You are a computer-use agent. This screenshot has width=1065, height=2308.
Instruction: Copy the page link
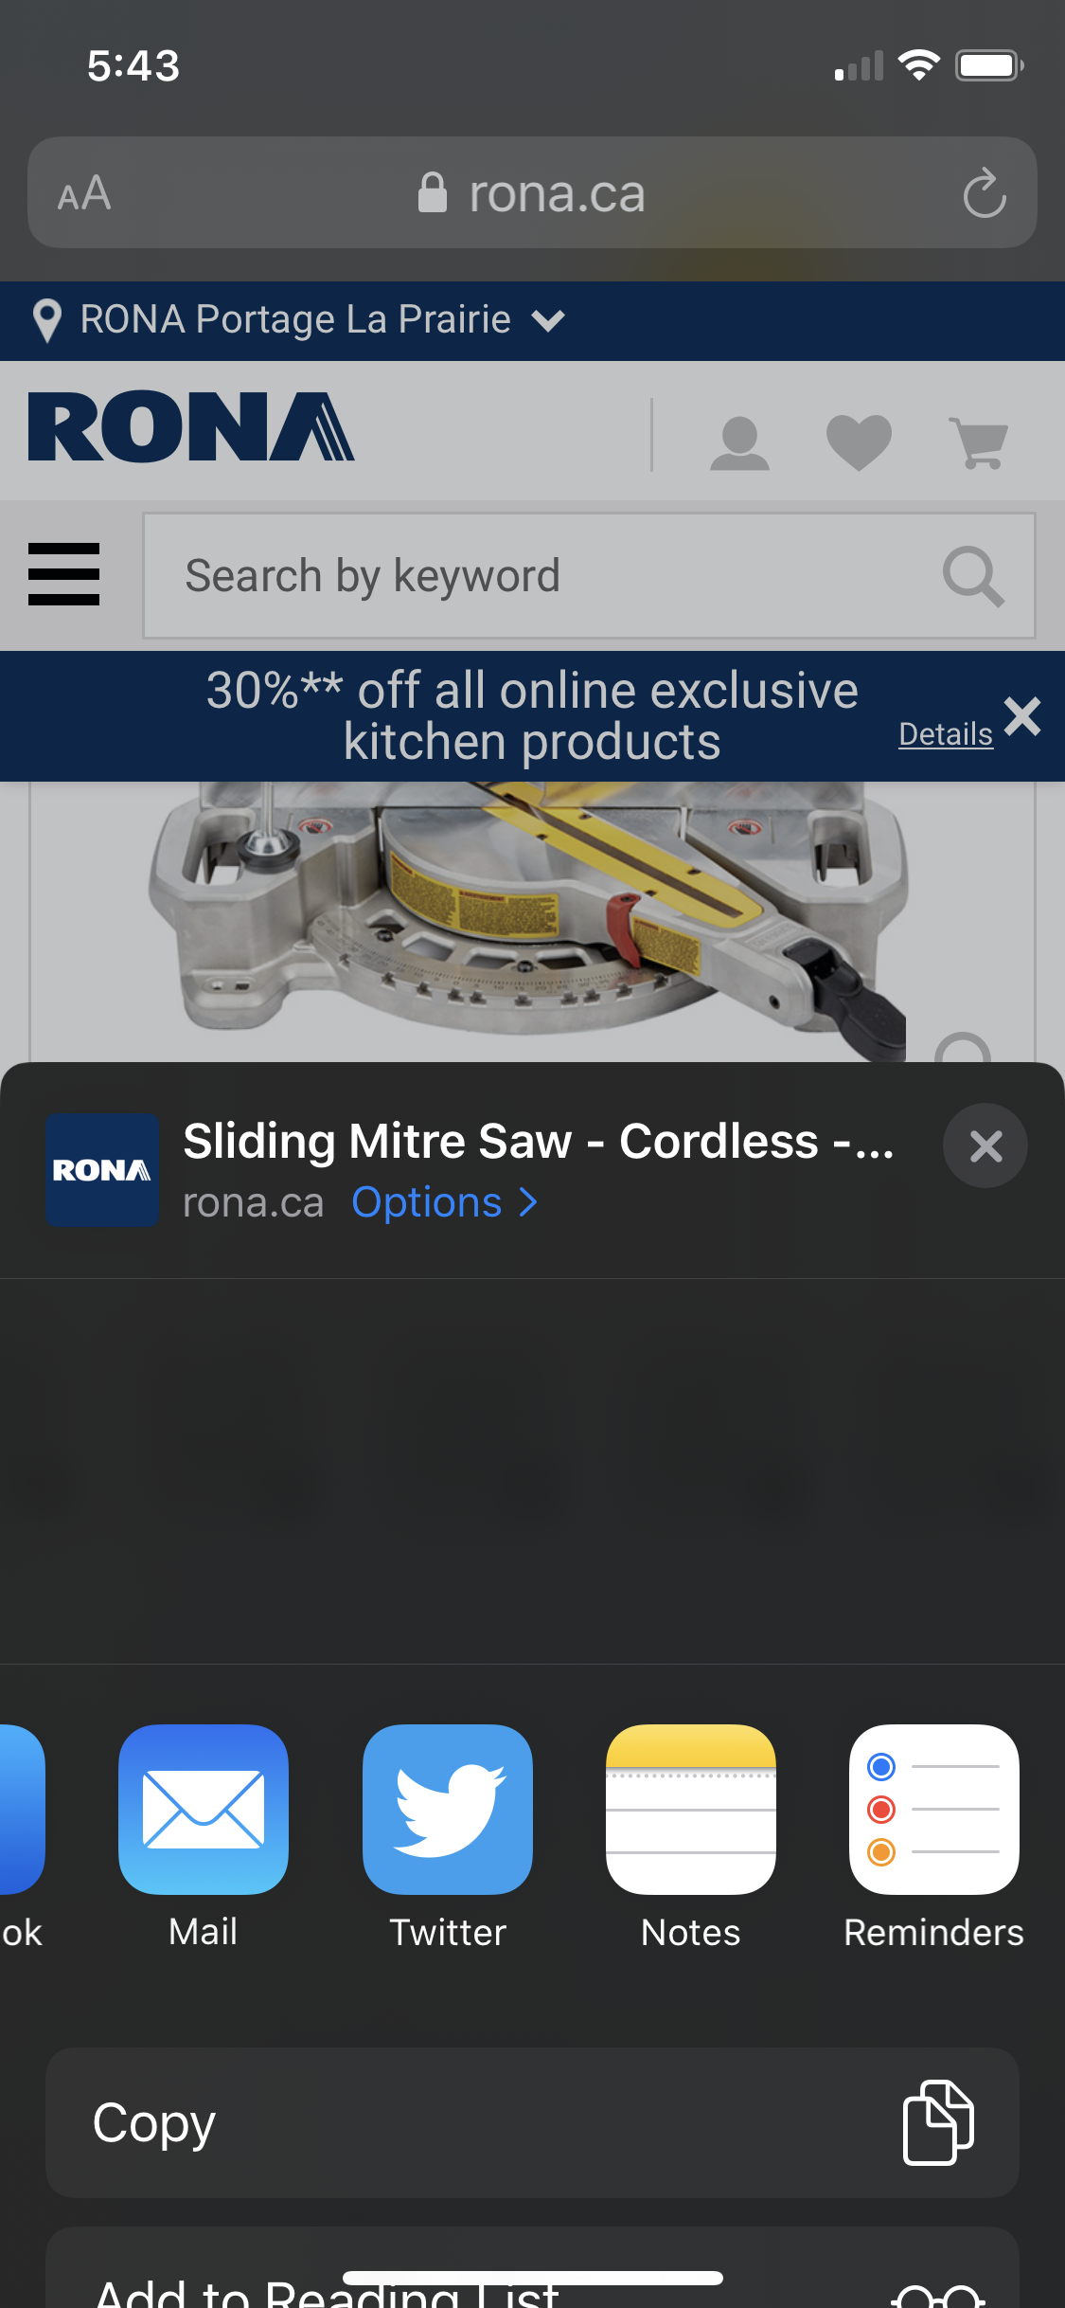[x=532, y=2122]
